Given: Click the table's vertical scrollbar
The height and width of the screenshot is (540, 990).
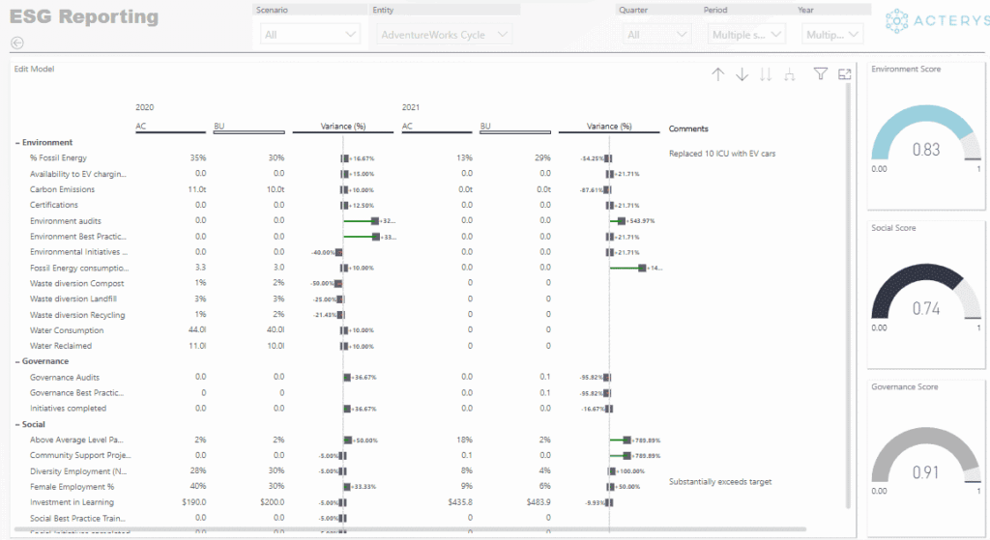Looking at the screenshot, I should (x=848, y=294).
